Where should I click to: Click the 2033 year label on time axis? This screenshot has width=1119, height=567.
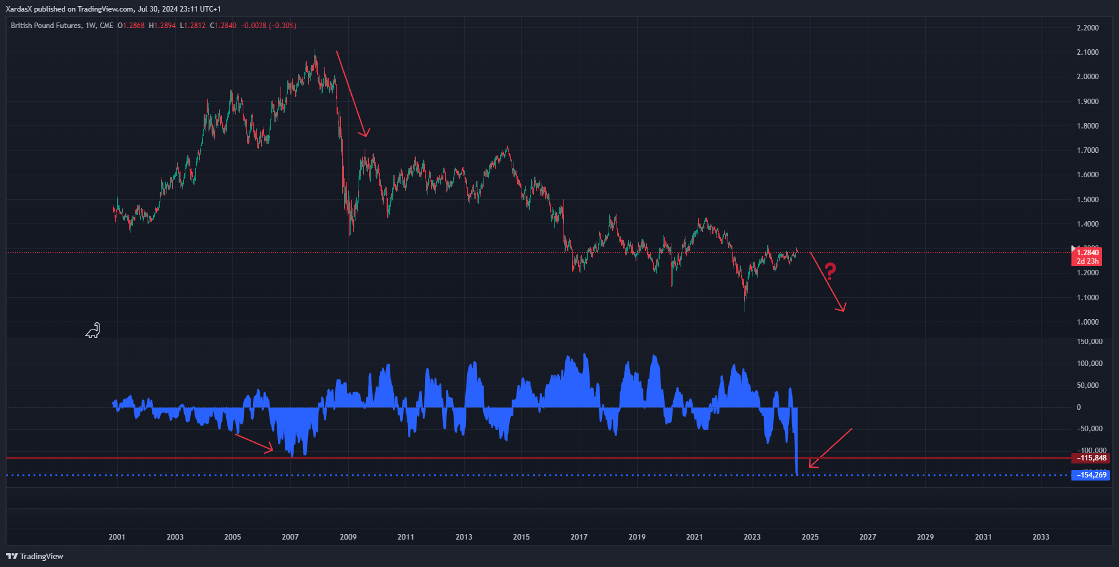tap(1041, 537)
